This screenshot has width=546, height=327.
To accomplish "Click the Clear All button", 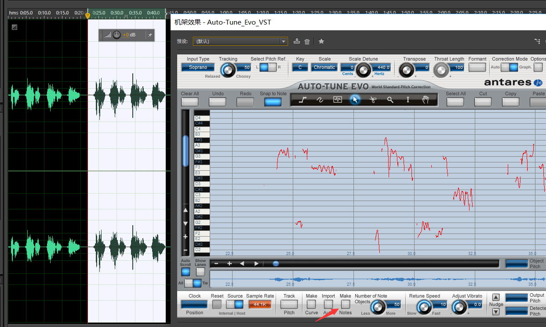I will click(190, 102).
